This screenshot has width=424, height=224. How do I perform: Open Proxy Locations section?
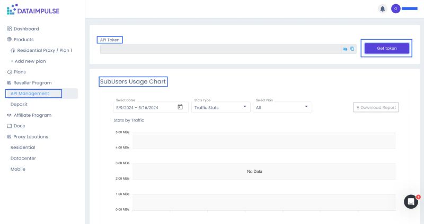click(31, 137)
